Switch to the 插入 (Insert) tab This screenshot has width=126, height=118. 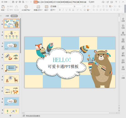click(39, 2)
